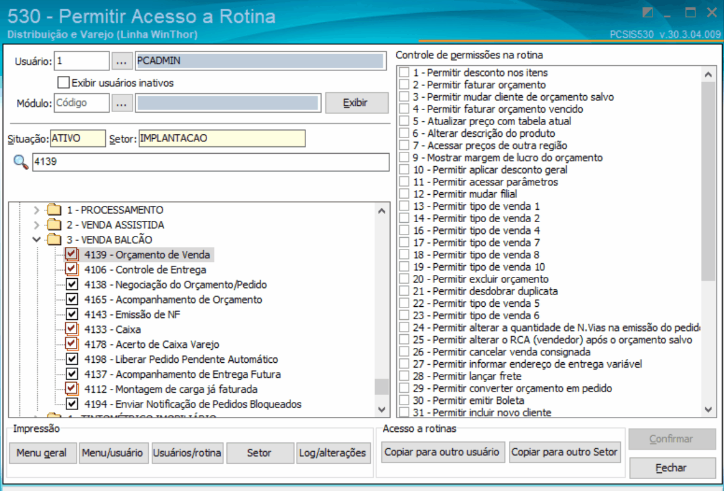This screenshot has height=491, width=724.
Task: Click routine tree scrollbar down arrow
Action: point(381,409)
